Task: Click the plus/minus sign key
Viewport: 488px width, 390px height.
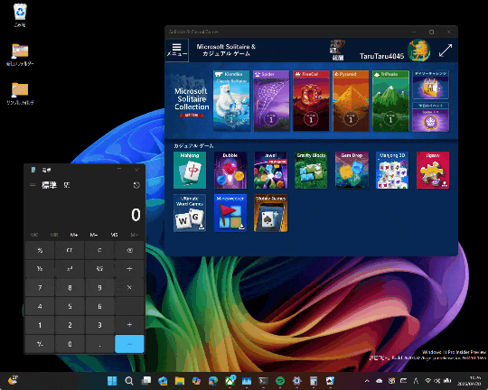Action: 40,344
